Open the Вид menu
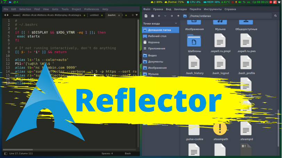Viewport: 282px width, 158px height. [x=168, y=9]
